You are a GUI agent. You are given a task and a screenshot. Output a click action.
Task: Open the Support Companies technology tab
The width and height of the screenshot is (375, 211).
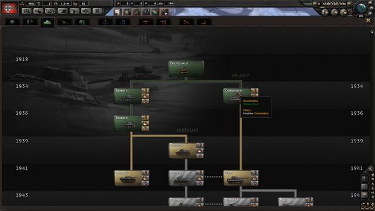coord(30,22)
